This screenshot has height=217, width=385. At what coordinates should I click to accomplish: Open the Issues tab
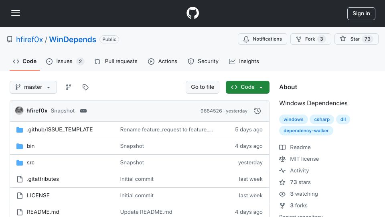[x=65, y=61]
